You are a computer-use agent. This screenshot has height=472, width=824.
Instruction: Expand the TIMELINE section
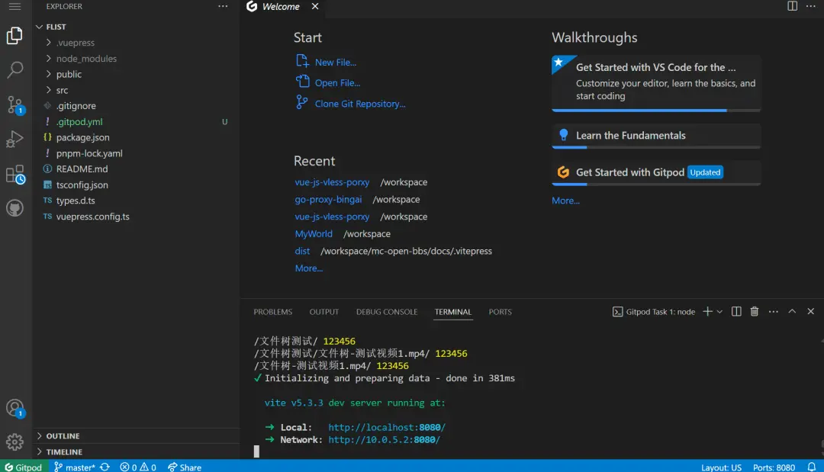pos(64,452)
